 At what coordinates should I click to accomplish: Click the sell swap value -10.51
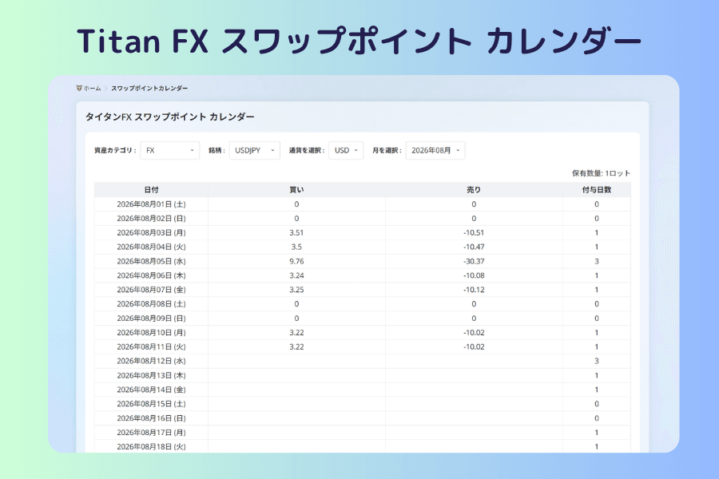[474, 233]
